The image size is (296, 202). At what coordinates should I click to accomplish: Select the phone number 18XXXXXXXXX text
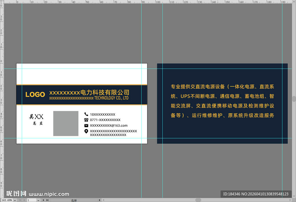103,114
